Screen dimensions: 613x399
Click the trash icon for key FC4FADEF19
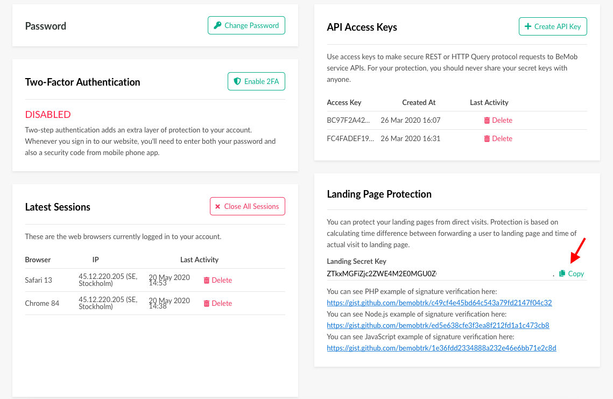pos(487,138)
